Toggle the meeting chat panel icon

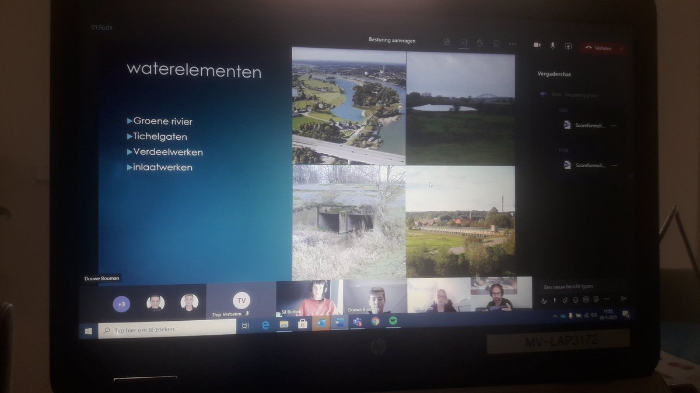pos(464,43)
